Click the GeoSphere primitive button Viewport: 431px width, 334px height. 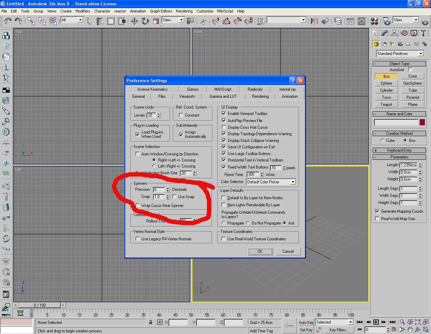(x=412, y=83)
